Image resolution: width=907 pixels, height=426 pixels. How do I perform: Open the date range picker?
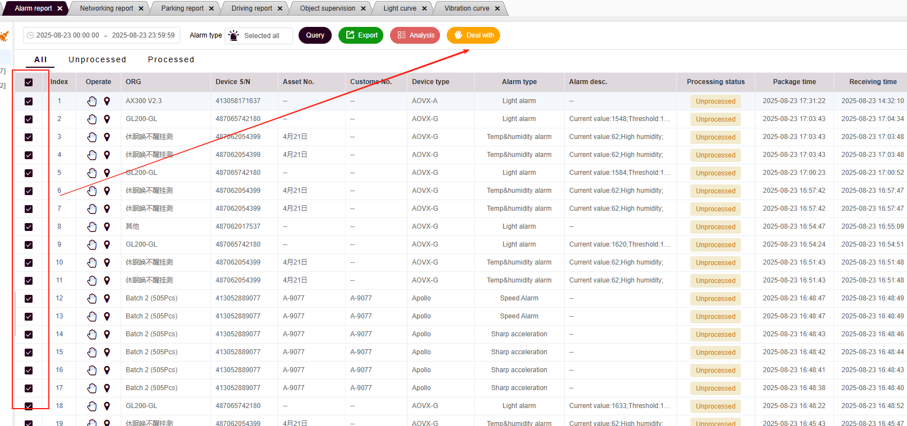102,35
